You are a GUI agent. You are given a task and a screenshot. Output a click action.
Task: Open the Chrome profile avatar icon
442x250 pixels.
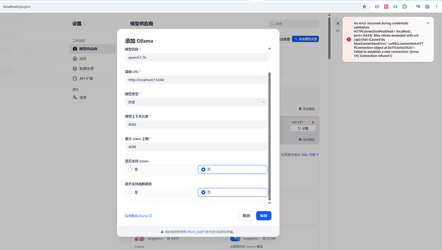pyautogui.click(x=427, y=7)
